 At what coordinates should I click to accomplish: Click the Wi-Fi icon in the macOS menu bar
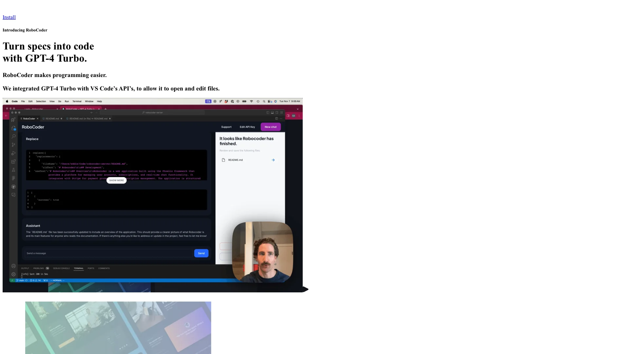tap(252, 101)
